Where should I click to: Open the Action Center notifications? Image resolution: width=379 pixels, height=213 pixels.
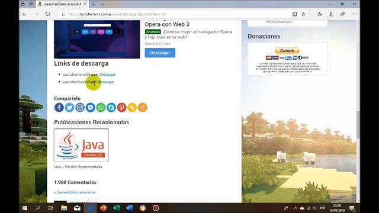click(352, 208)
